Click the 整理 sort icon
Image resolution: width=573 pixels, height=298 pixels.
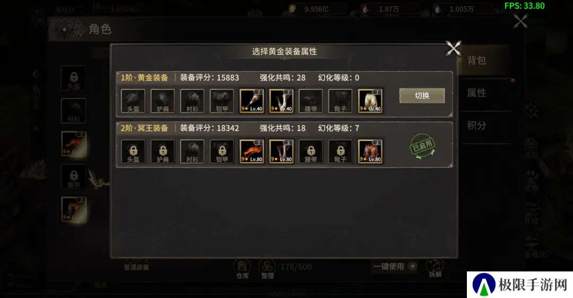pos(267,269)
